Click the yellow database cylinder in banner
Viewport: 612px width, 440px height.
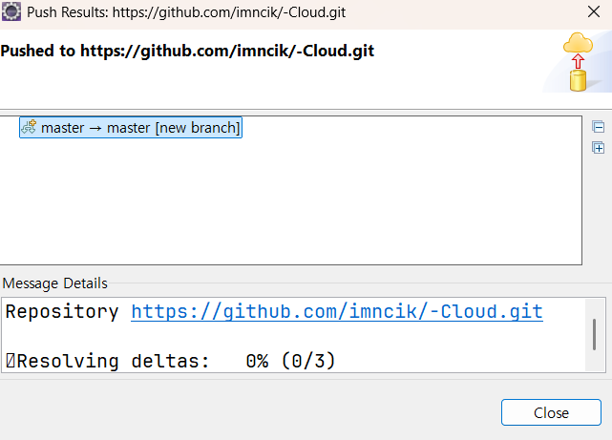pyautogui.click(x=578, y=79)
